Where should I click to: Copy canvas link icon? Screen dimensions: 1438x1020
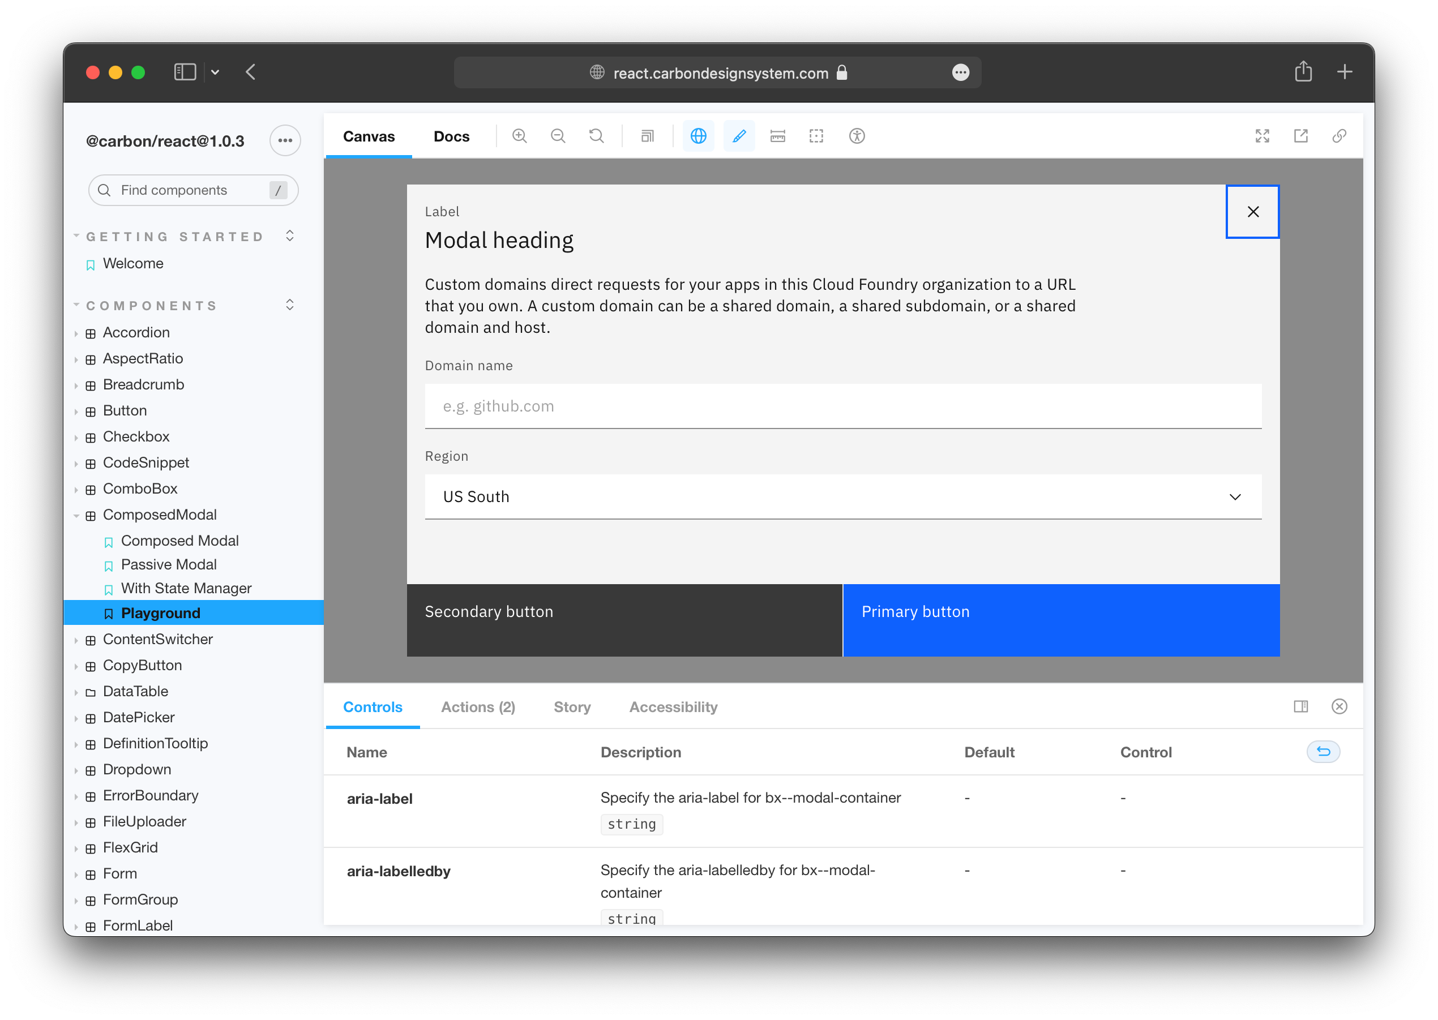1339,136
